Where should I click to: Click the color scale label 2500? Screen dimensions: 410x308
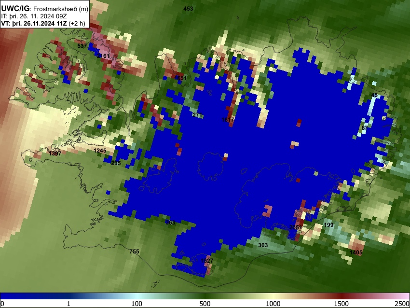point(402,304)
